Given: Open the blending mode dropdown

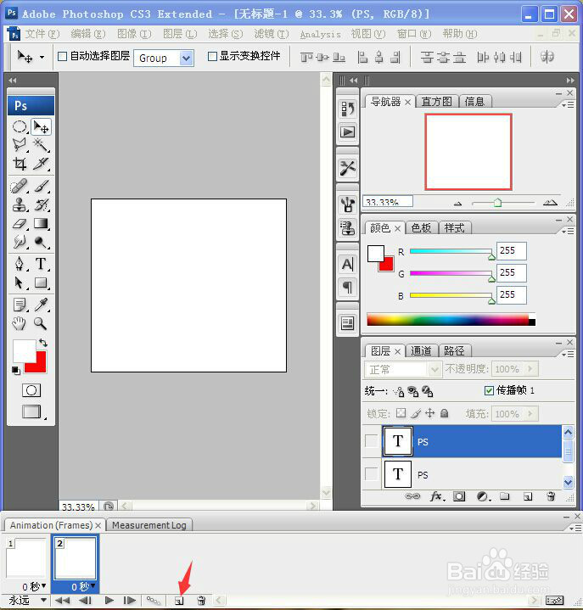Looking at the screenshot, I should click(x=434, y=370).
